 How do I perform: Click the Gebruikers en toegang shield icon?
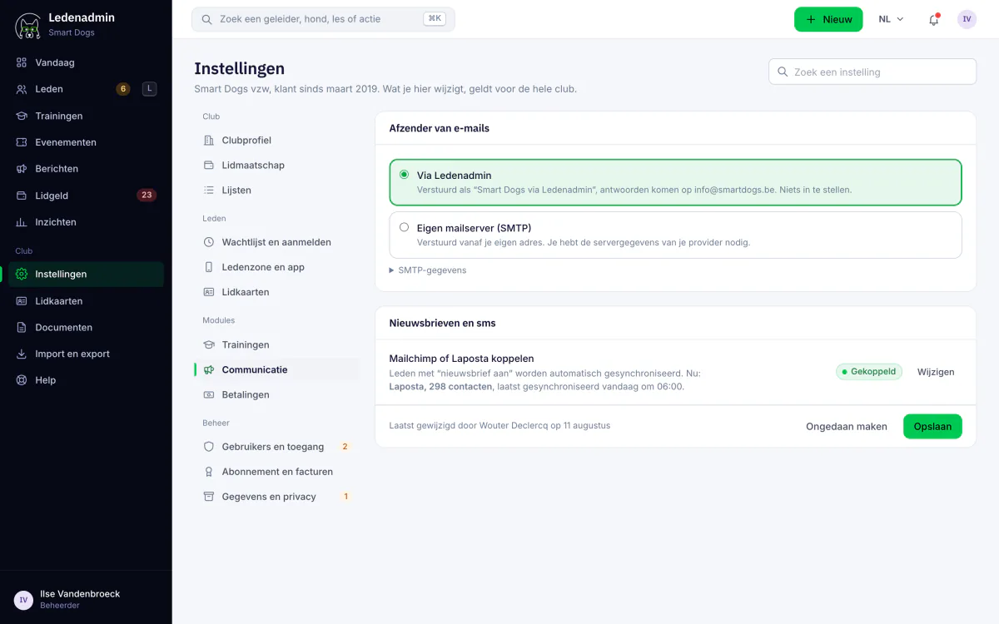point(209,447)
